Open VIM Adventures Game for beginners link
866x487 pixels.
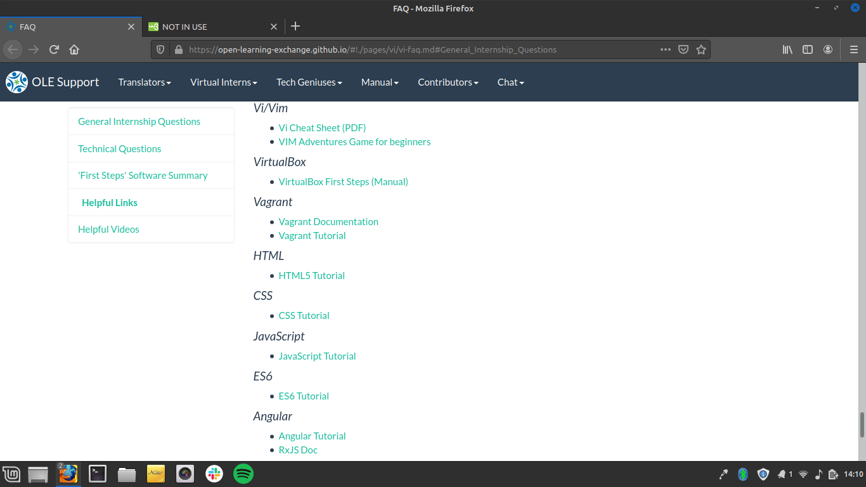(x=354, y=141)
